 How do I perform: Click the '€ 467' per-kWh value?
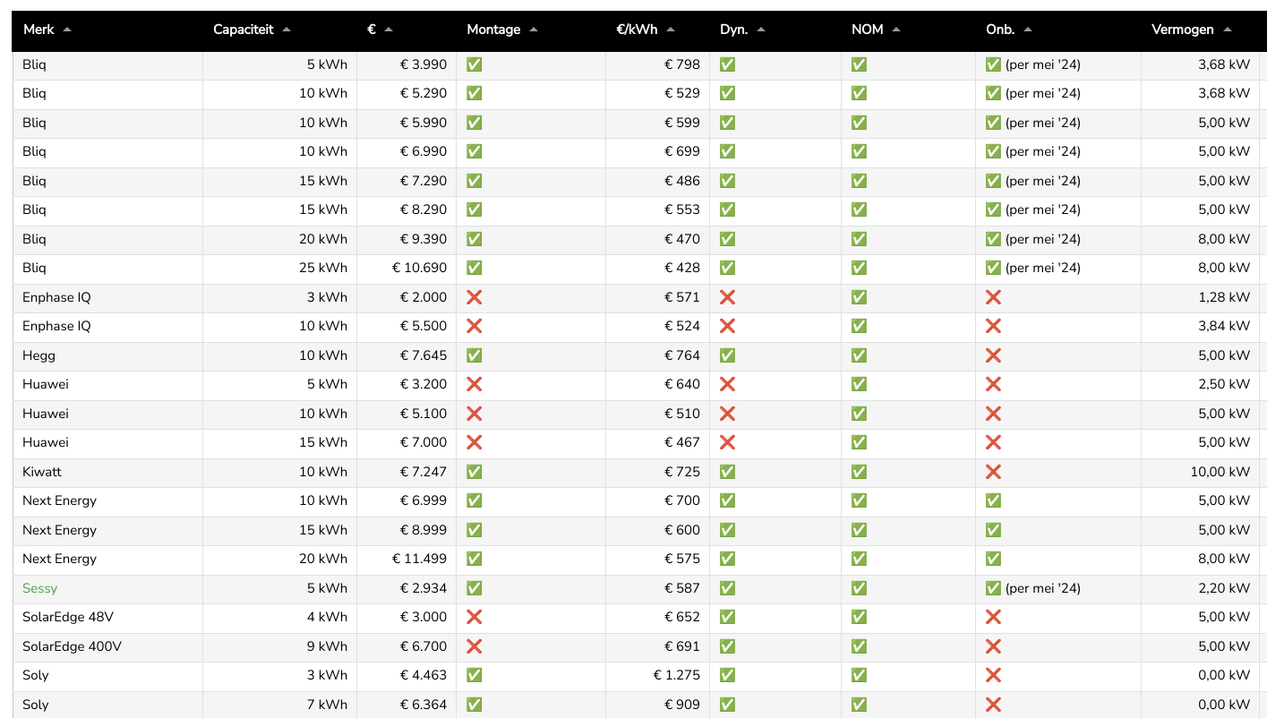click(682, 442)
